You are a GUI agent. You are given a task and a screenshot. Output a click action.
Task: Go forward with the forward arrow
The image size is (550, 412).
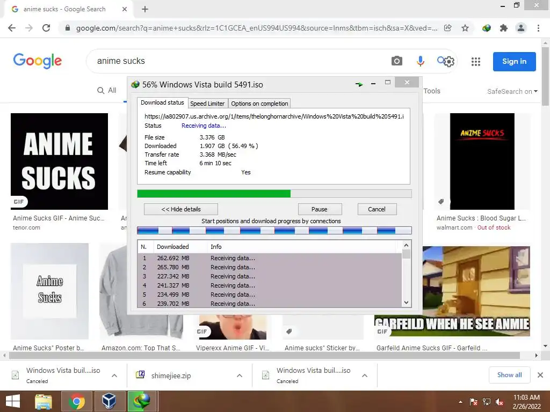[29, 28]
